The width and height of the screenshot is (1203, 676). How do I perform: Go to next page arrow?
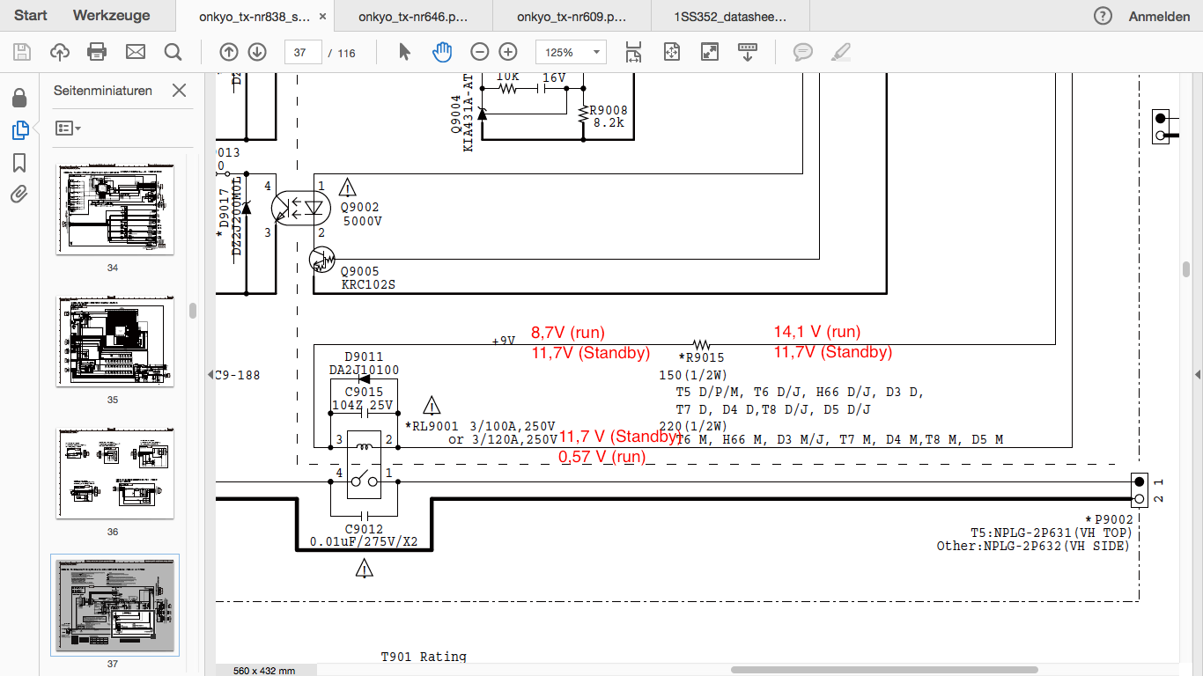(257, 52)
